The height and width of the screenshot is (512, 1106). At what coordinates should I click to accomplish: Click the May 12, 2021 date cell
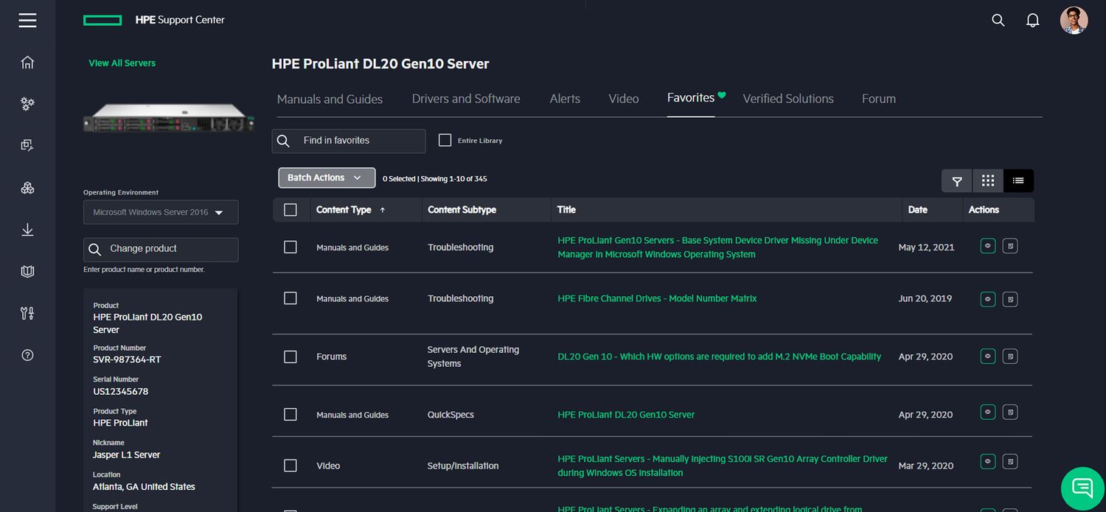click(926, 248)
